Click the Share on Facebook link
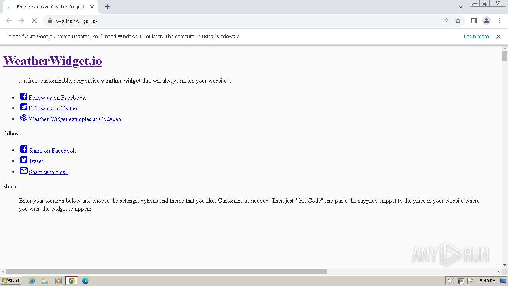This screenshot has height=286, width=508. point(52,151)
